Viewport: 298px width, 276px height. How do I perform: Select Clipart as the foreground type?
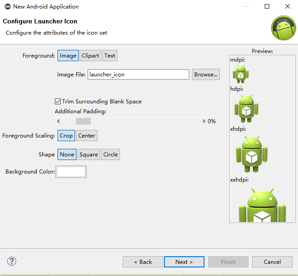coord(90,55)
